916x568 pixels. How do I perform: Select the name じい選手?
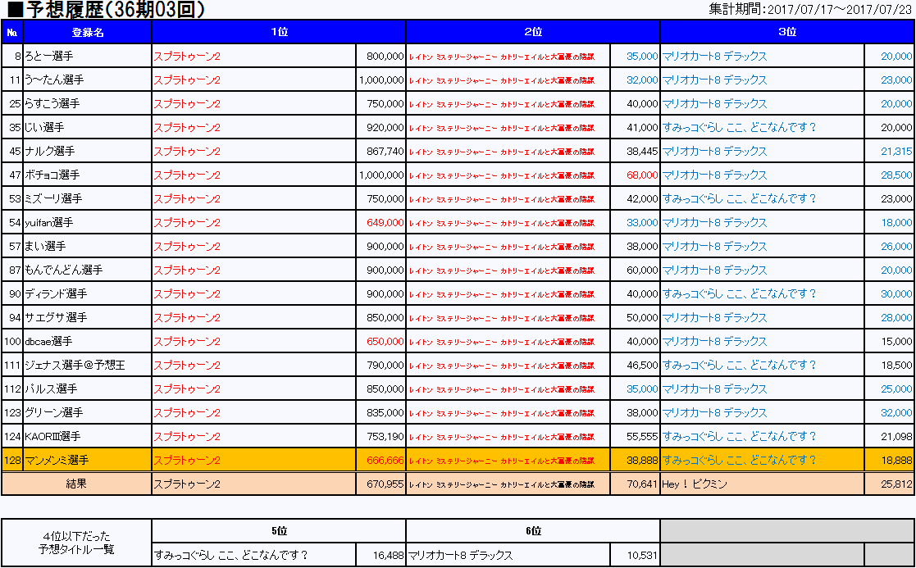click(44, 128)
